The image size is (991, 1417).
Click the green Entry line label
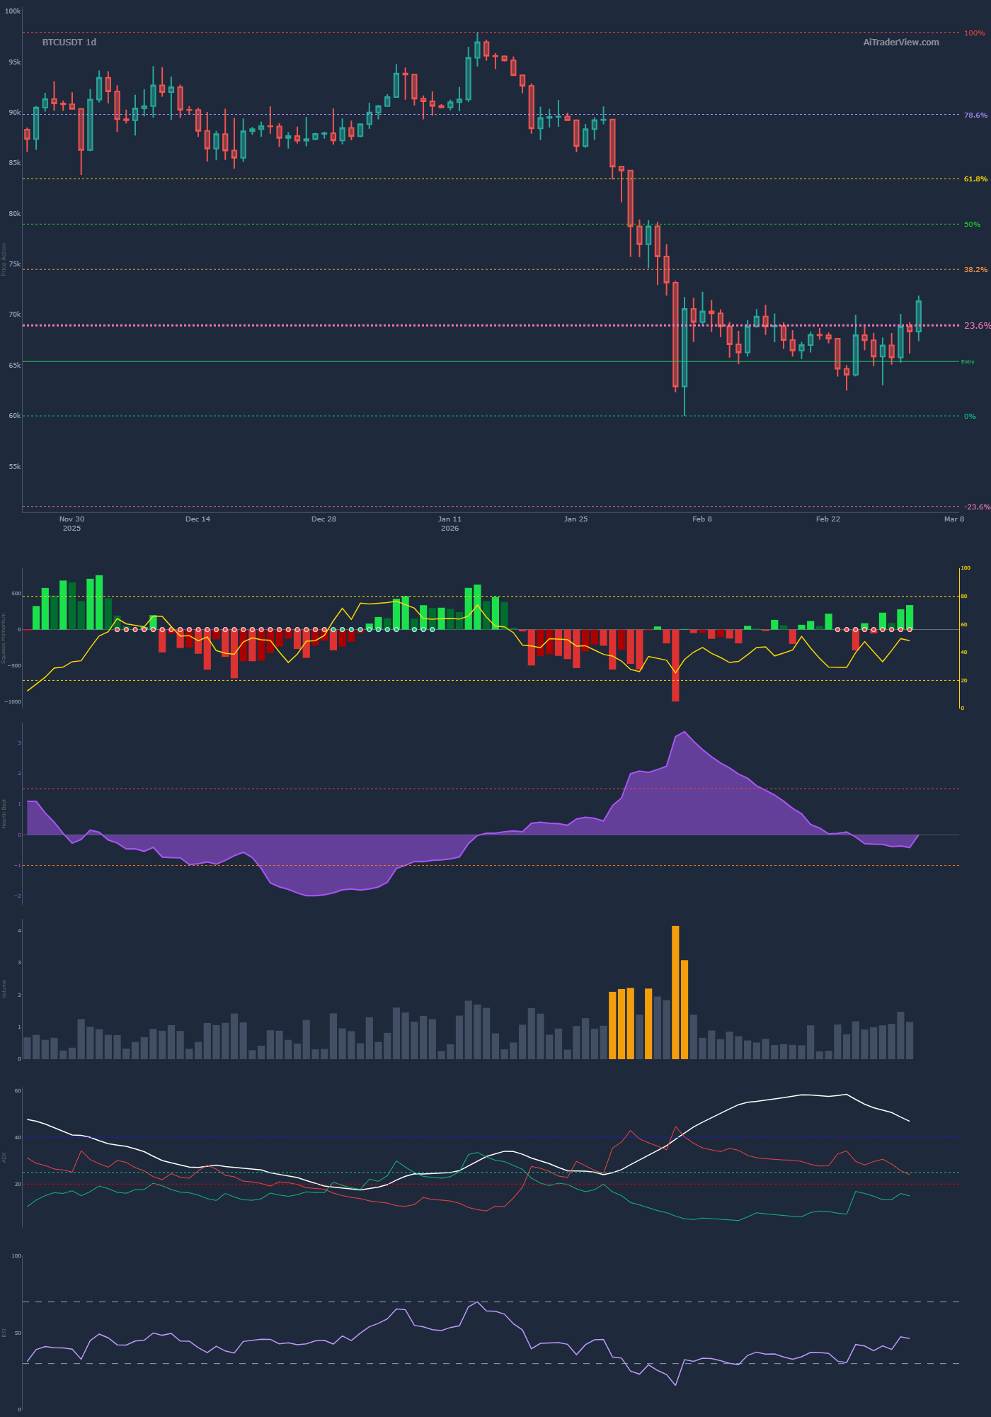(967, 362)
